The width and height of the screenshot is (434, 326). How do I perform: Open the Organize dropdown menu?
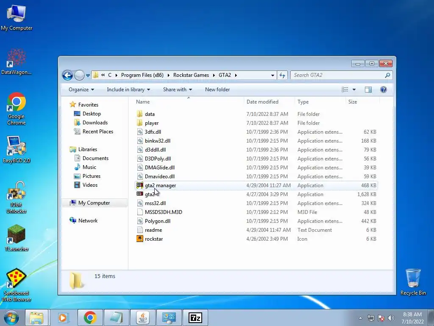pyautogui.click(x=81, y=90)
